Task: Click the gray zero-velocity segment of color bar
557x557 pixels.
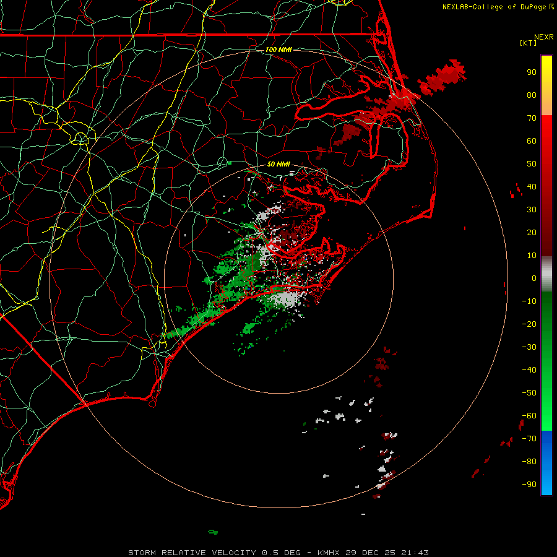Action: click(x=546, y=274)
